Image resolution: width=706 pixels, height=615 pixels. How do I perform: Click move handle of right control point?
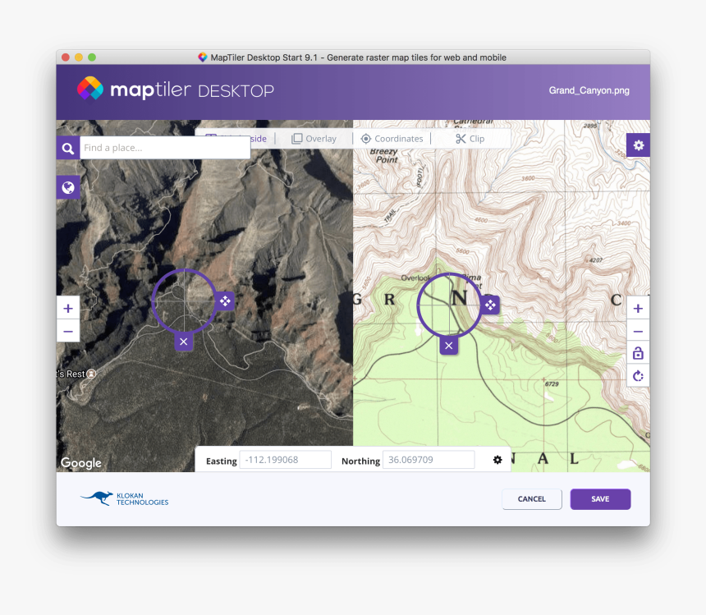(490, 305)
